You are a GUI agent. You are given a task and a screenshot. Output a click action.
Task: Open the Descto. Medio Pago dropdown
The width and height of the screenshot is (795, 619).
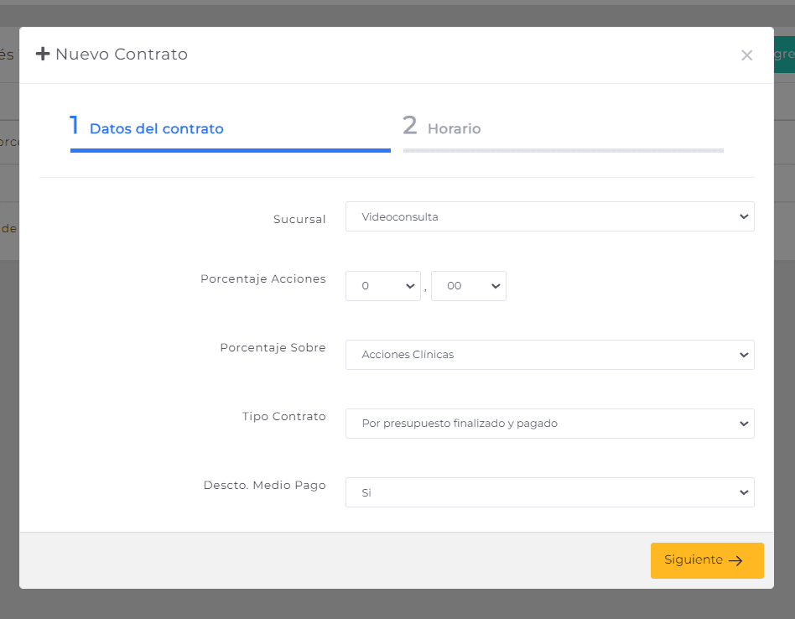pyautogui.click(x=549, y=492)
